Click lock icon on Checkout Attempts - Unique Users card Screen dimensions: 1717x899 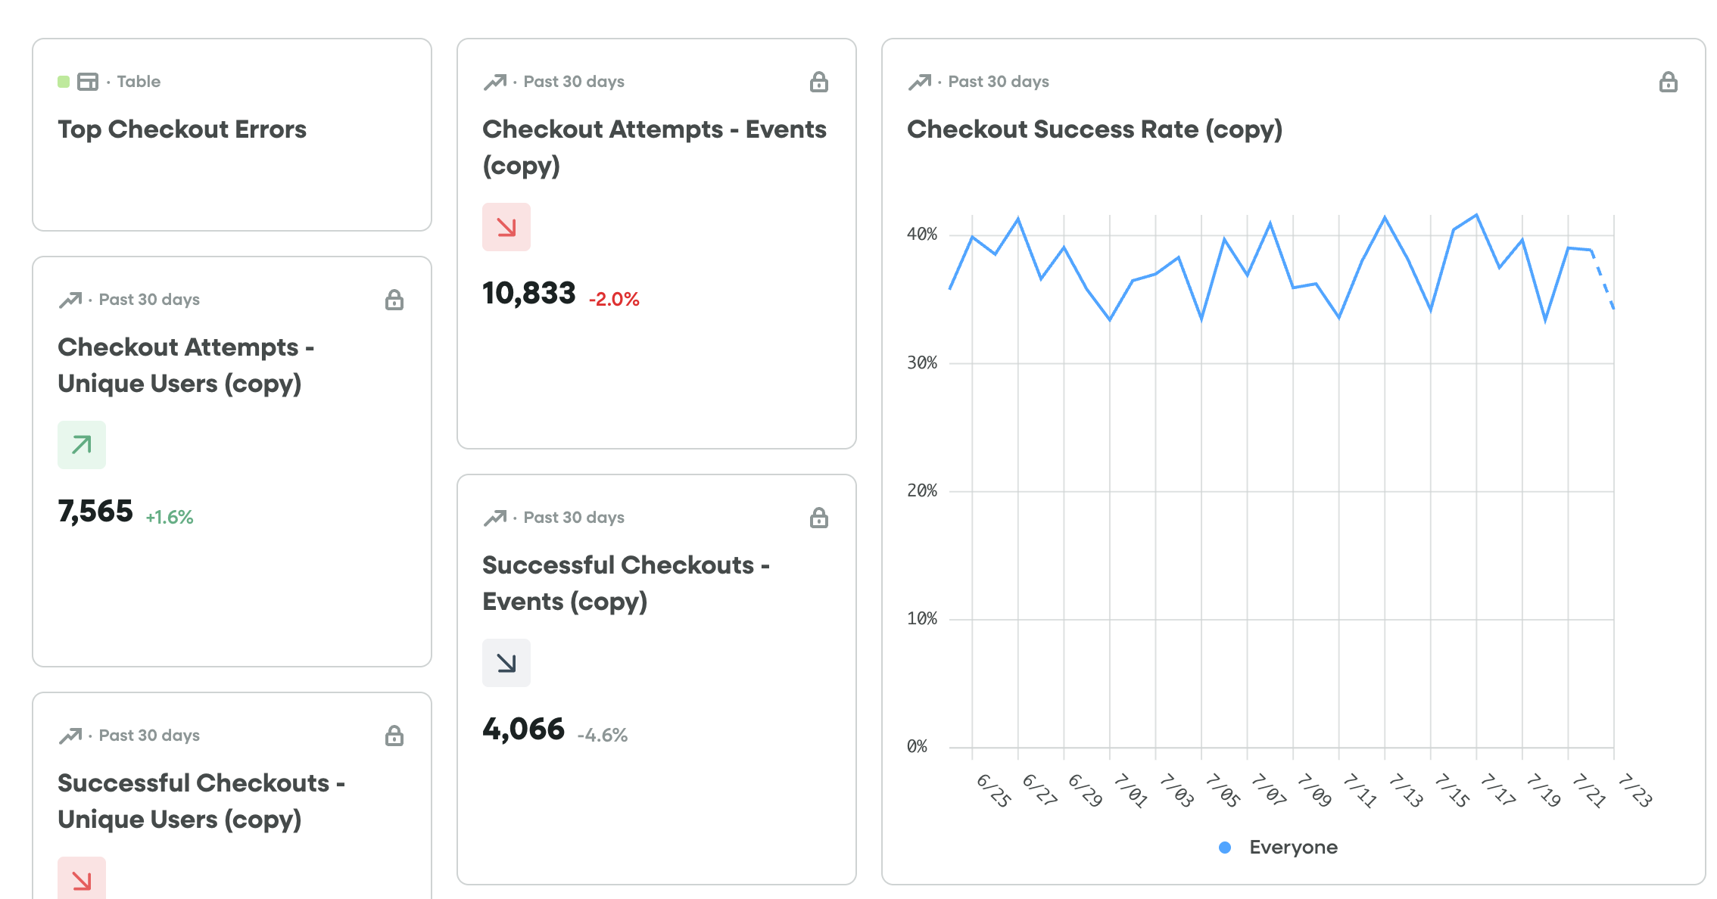point(394,300)
